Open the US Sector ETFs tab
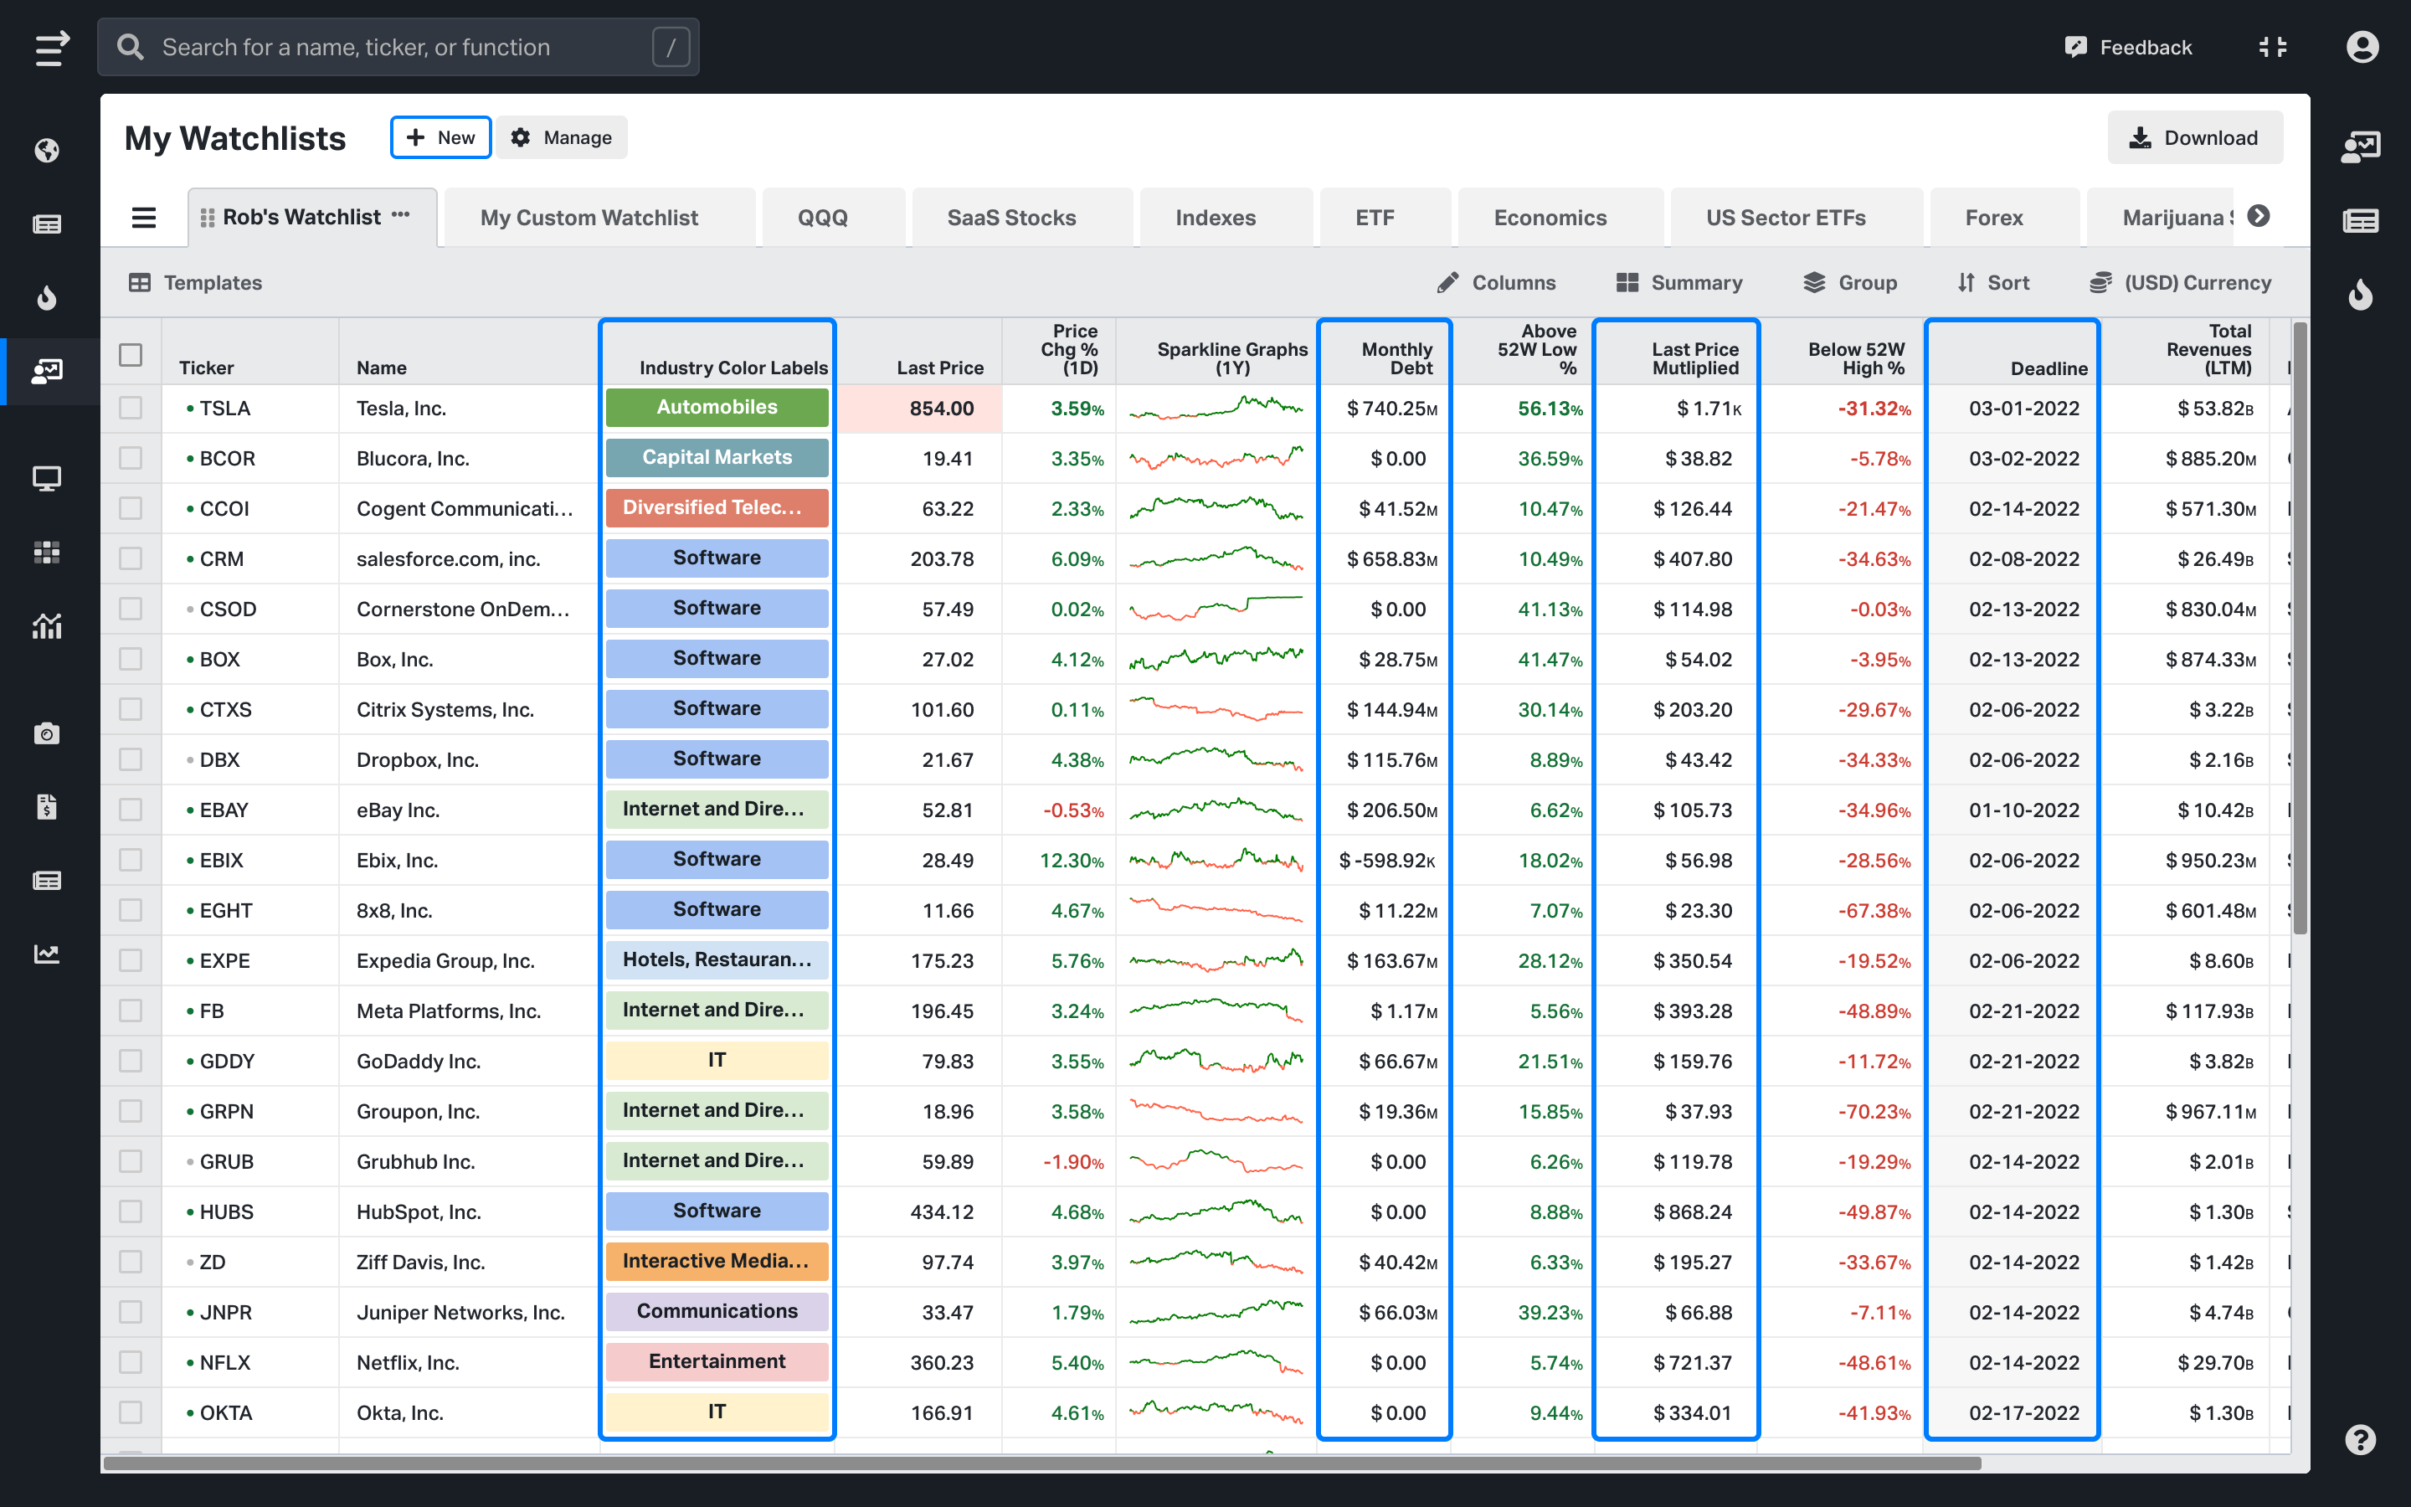2411x1507 pixels. pyautogui.click(x=1786, y=218)
